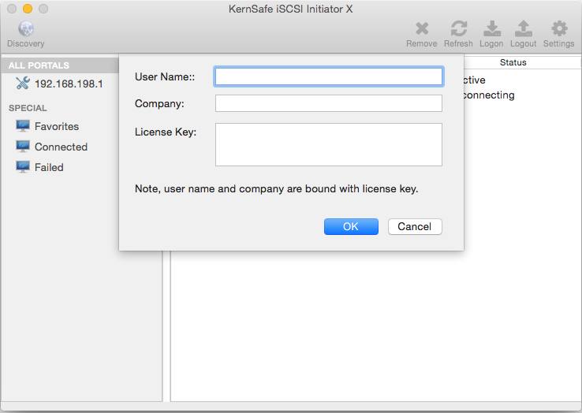
Task: Click the Refresh arrows icon
Action: pyautogui.click(x=459, y=28)
